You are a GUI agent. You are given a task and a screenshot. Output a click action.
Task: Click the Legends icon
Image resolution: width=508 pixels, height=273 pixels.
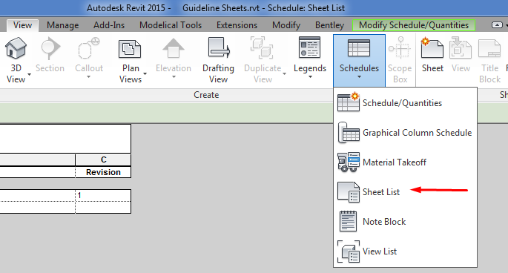[x=310, y=48]
